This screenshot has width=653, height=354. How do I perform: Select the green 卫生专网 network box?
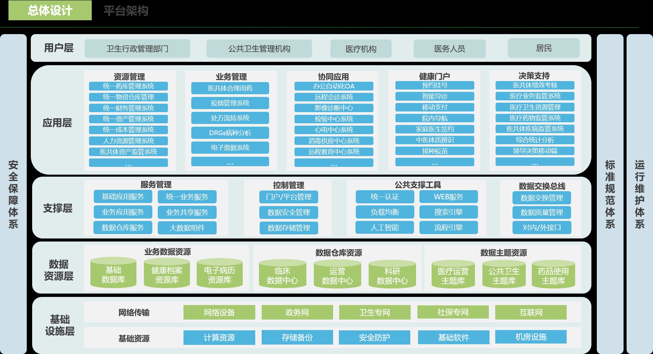click(375, 312)
